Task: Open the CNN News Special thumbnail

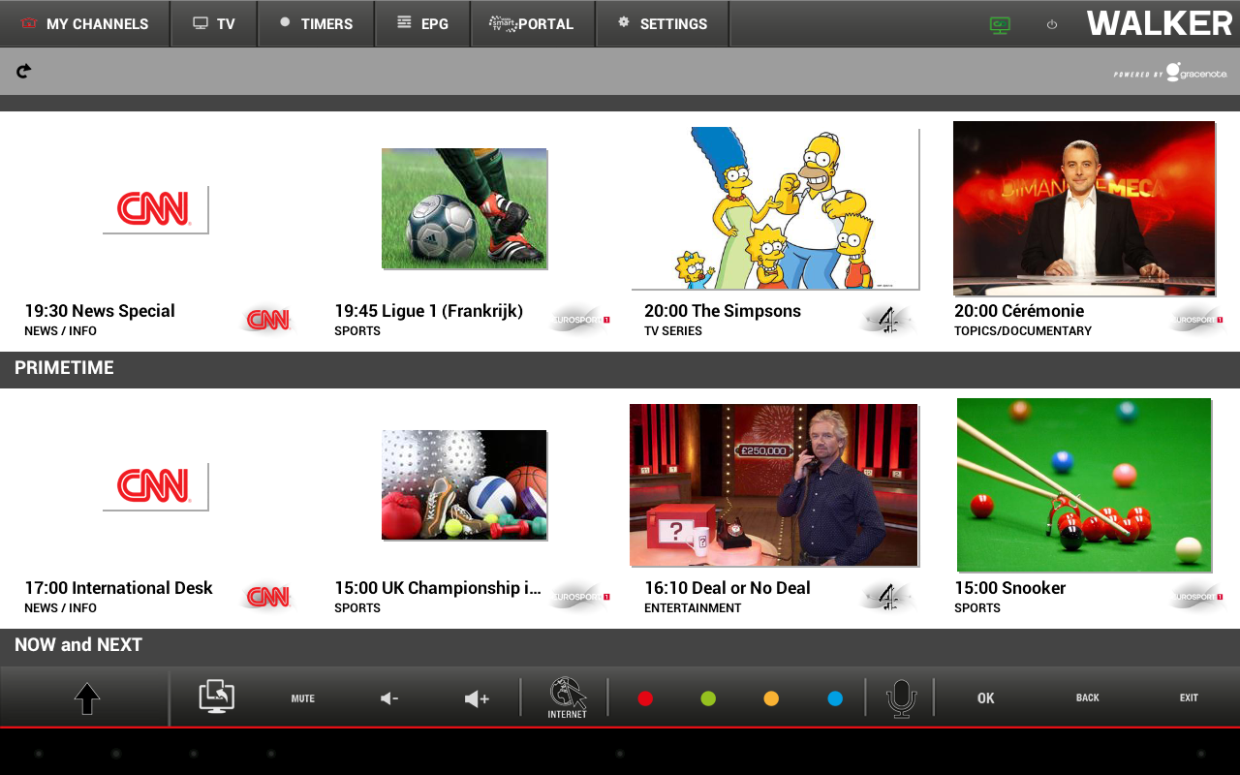Action: pyautogui.click(x=155, y=209)
